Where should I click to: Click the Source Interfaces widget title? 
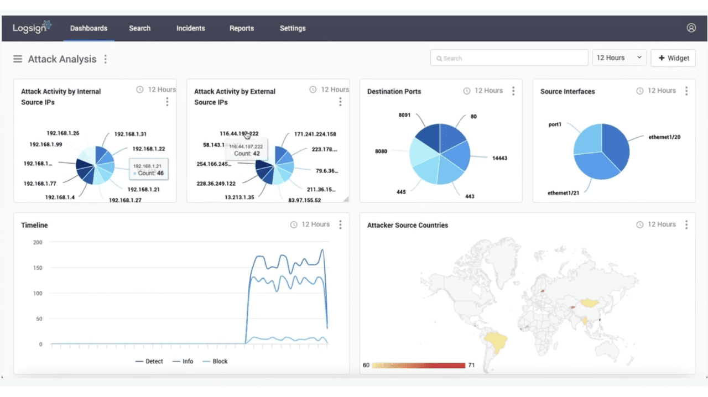568,91
